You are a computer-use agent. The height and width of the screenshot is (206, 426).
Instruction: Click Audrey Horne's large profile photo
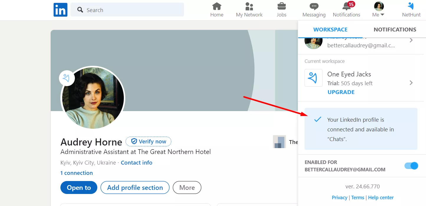tap(93, 98)
